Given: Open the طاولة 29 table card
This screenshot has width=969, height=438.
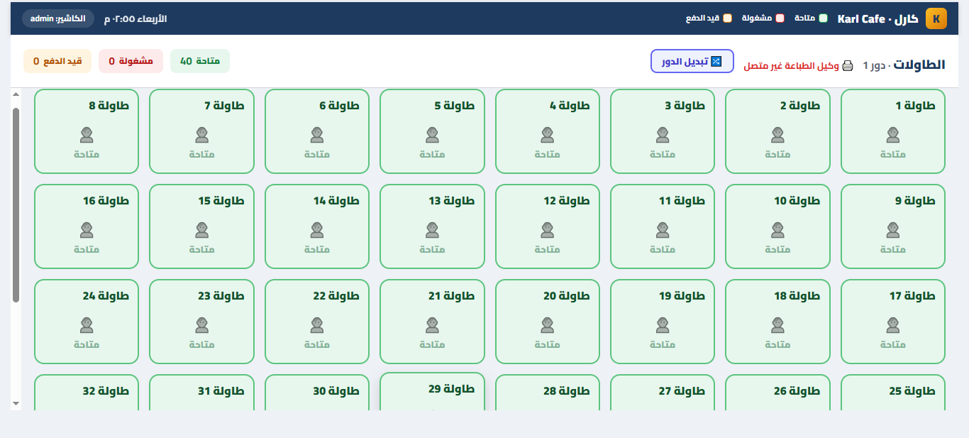Looking at the screenshot, I should [432, 391].
